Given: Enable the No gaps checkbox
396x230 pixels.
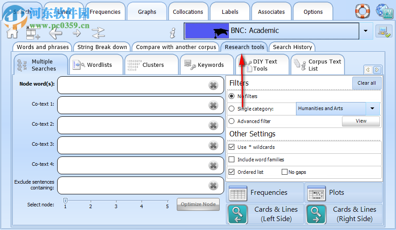Looking at the screenshot, I should click(x=284, y=172).
